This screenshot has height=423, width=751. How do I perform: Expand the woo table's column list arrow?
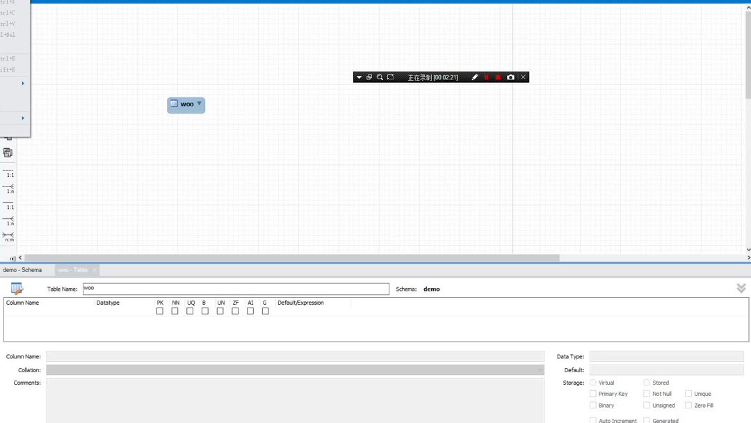pos(199,104)
